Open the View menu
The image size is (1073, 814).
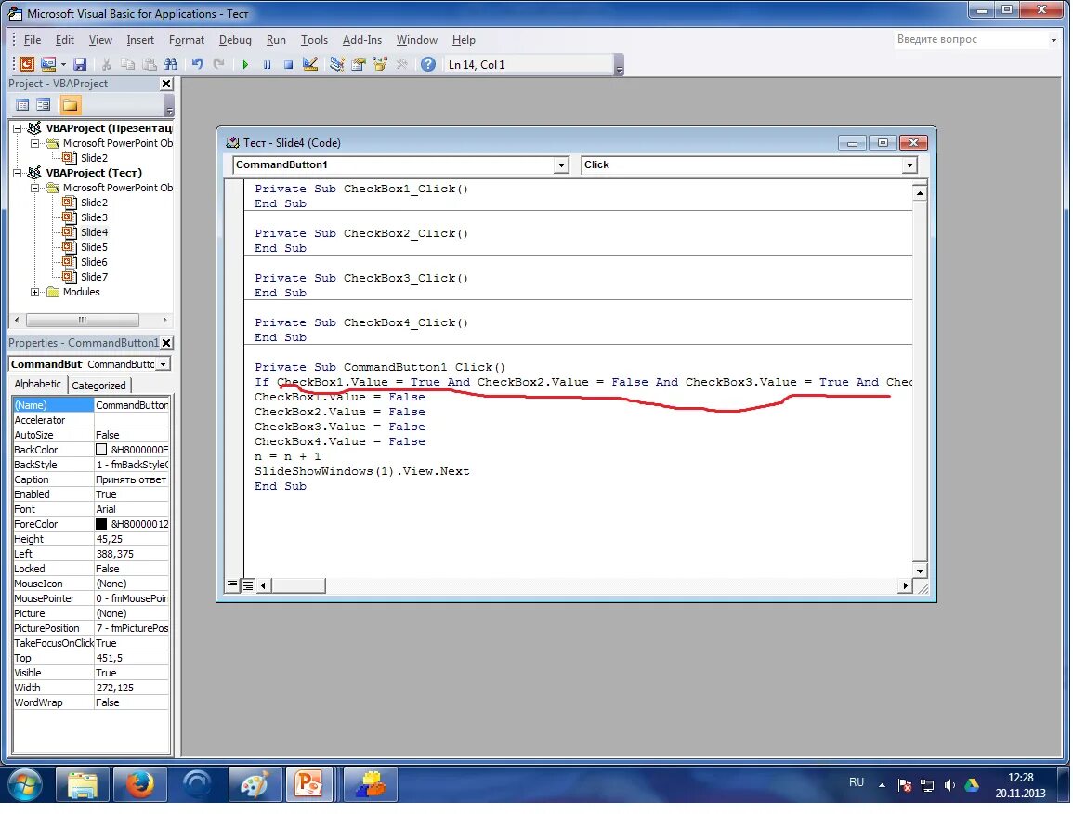[x=100, y=40]
